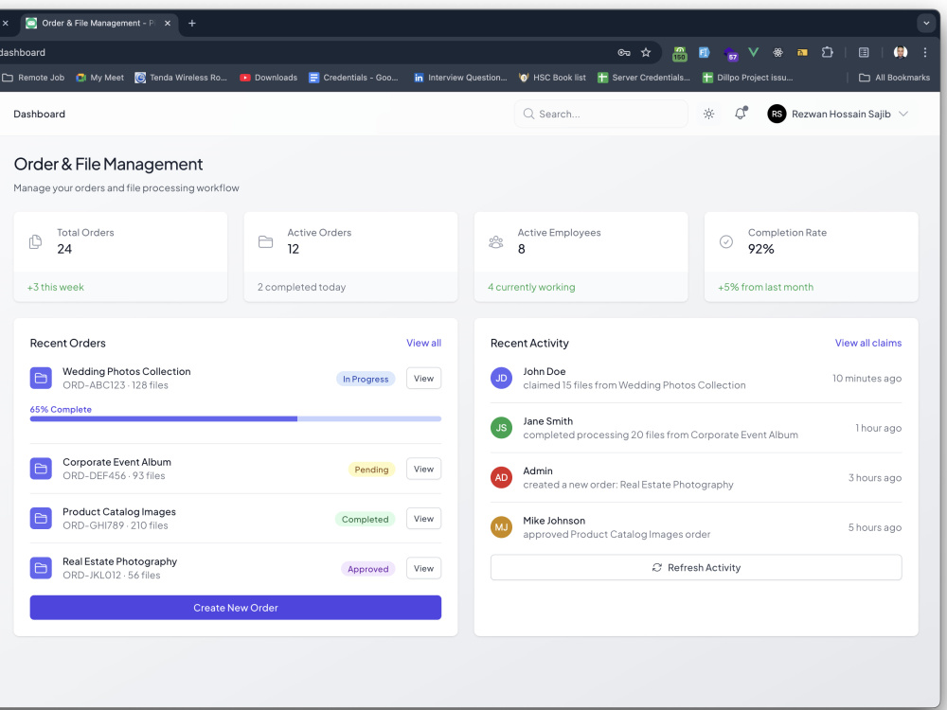Viewport: 947px width, 710px height.
Task: Click the Chrome profile picture
Action: [900, 52]
